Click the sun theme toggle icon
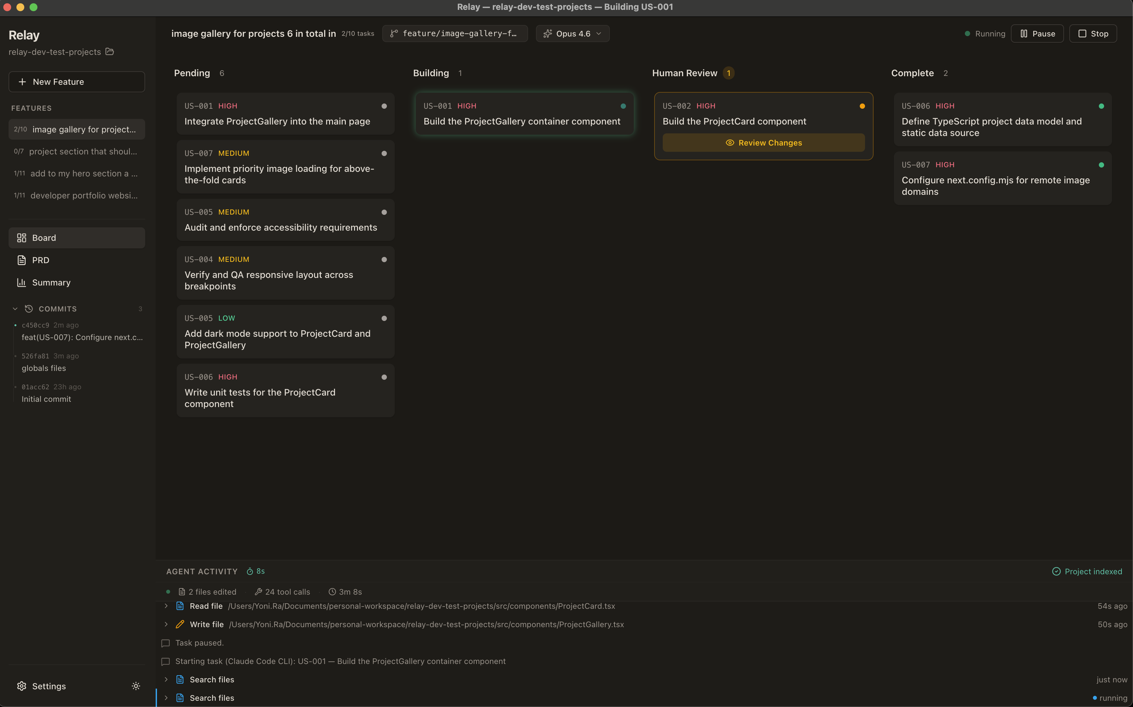 (x=136, y=686)
